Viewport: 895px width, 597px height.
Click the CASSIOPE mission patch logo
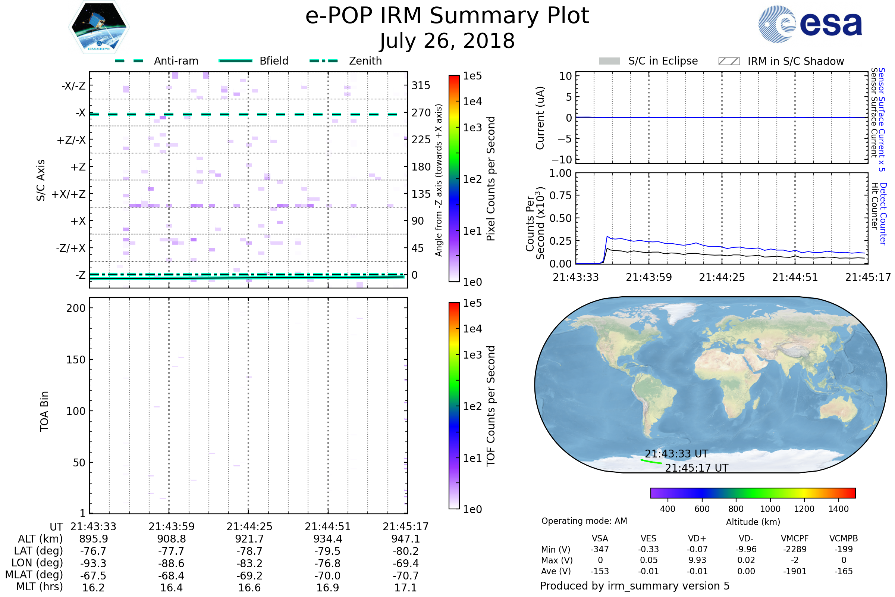pyautogui.click(x=99, y=27)
